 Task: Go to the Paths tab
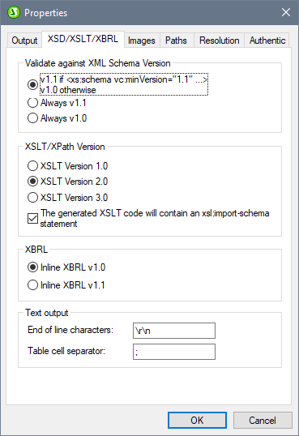tap(176, 41)
